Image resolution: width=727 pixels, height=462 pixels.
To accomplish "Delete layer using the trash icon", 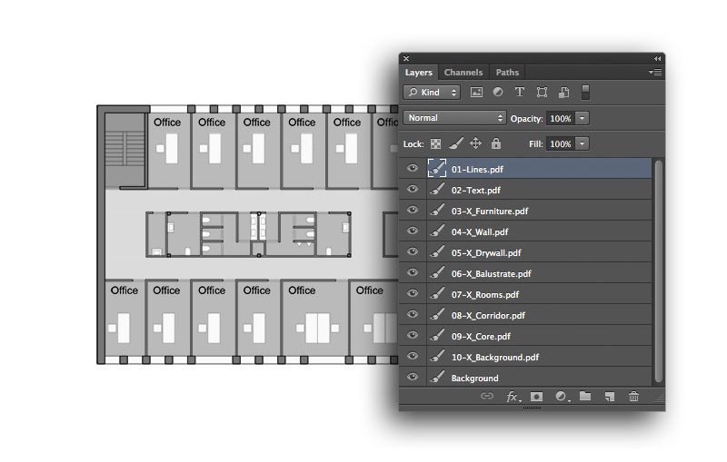I will [634, 397].
